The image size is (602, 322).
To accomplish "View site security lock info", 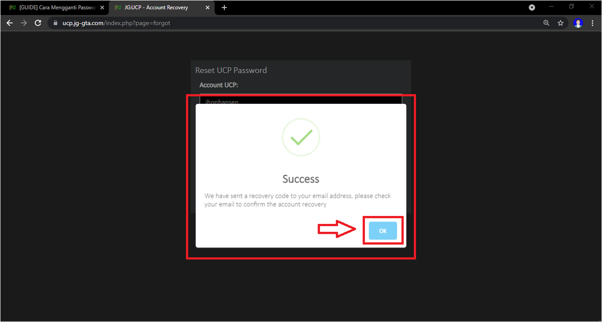I will coord(56,23).
